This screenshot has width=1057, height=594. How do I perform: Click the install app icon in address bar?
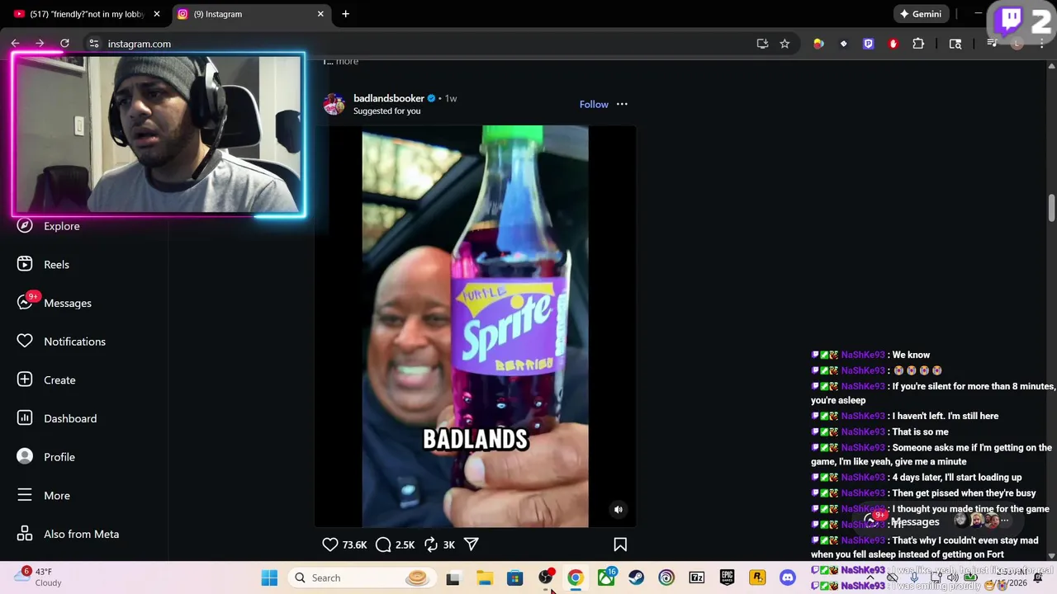tap(762, 44)
